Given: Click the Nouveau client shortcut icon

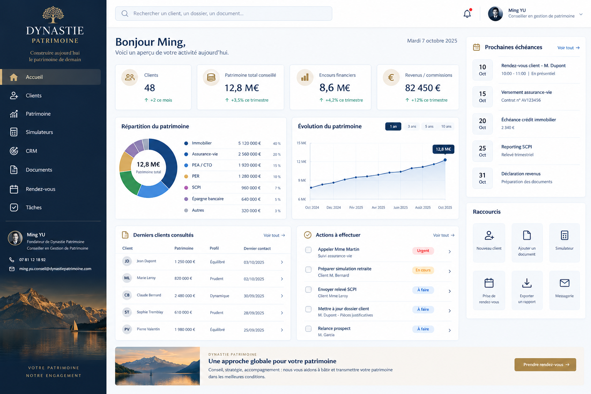Looking at the screenshot, I should [489, 235].
